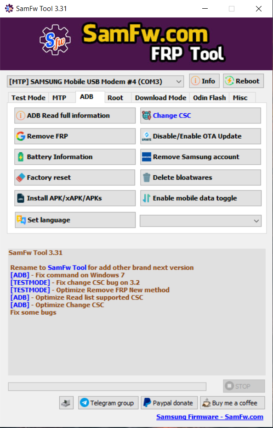273x428 pixels.
Task: Click the eraser icon on Factory reset
Action: 21,178
